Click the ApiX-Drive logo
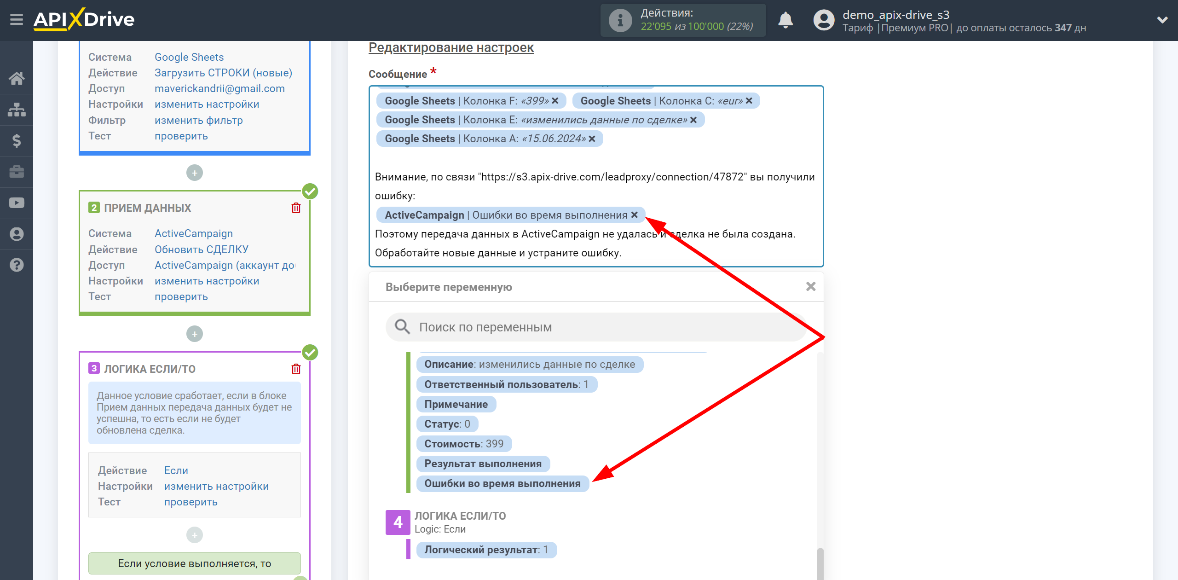This screenshot has height=580, width=1178. [x=84, y=19]
